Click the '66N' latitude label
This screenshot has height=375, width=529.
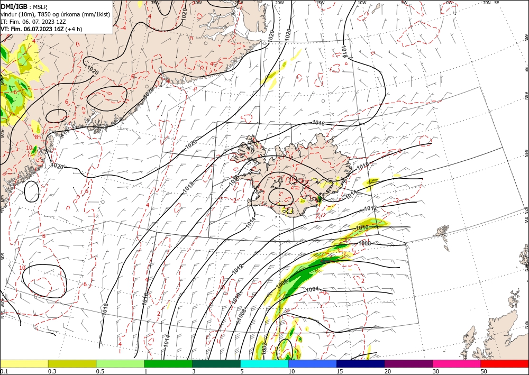click(526, 96)
